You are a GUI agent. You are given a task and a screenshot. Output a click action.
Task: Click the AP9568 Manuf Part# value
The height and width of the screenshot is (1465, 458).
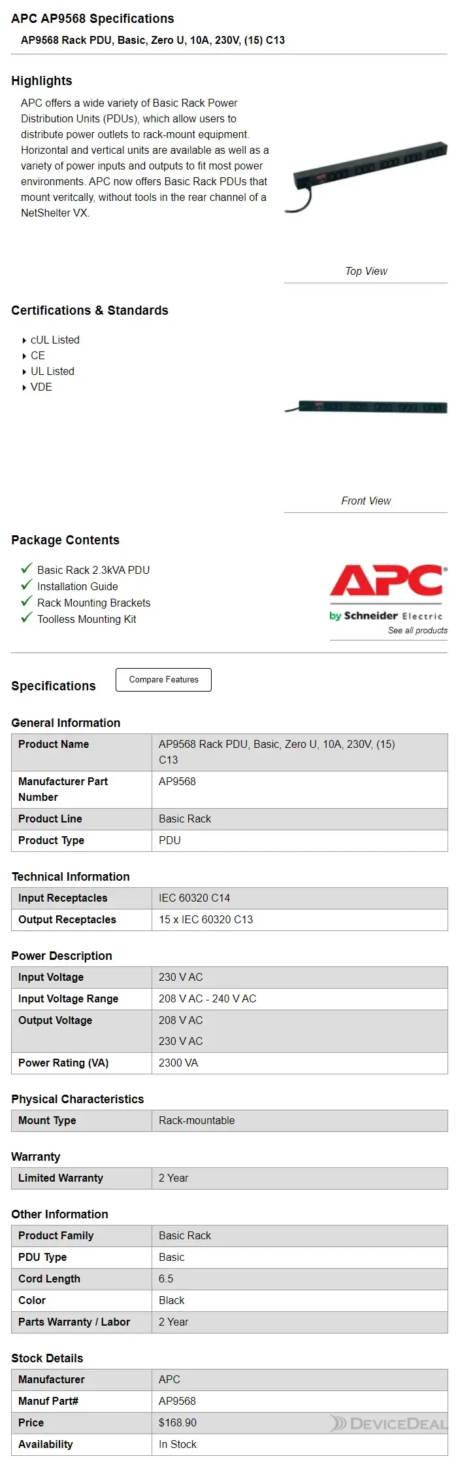coord(176,1401)
